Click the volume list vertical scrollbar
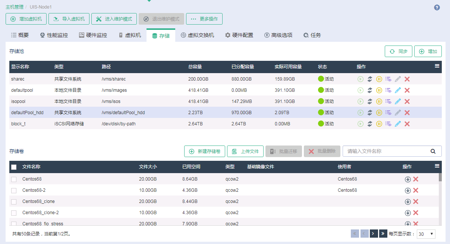 440,177
